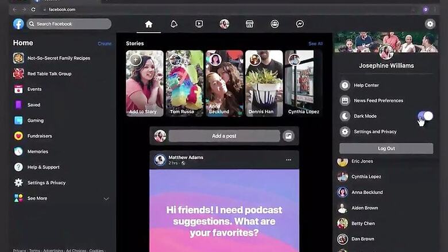Open the Messenger icon
This screenshot has width=448, height=252.
[x=300, y=24]
